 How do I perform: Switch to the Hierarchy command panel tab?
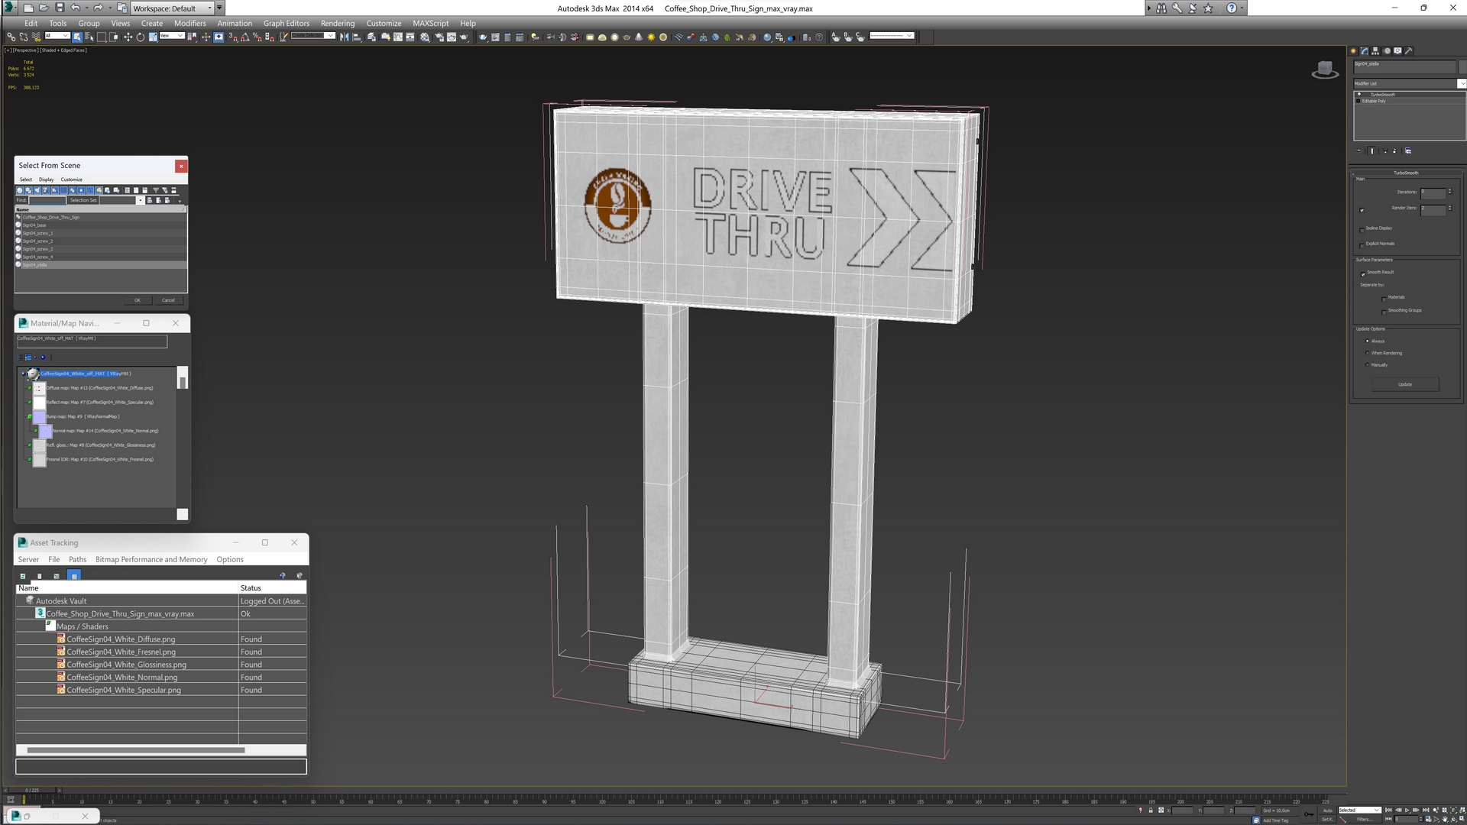1375,51
